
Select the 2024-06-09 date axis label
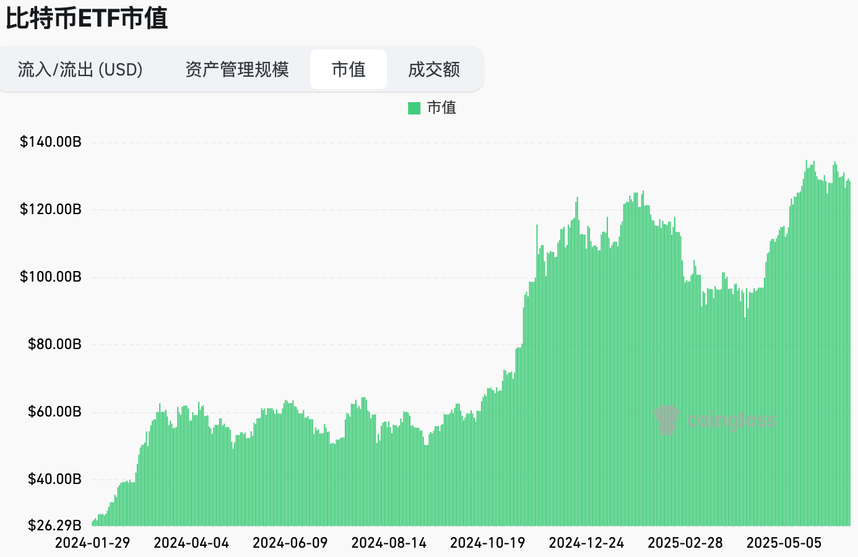pyautogui.click(x=290, y=543)
